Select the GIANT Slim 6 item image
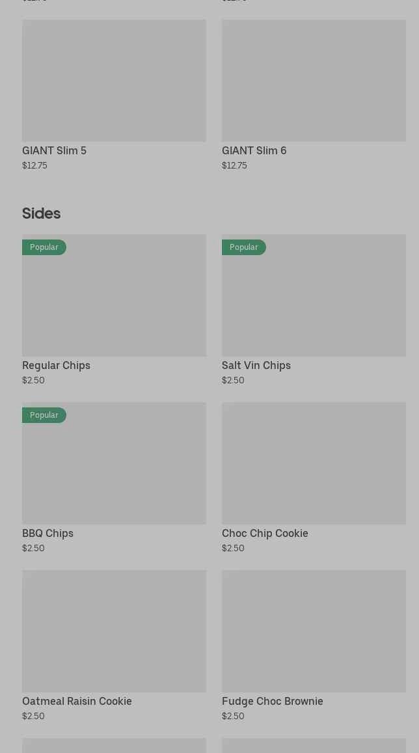 tap(314, 80)
